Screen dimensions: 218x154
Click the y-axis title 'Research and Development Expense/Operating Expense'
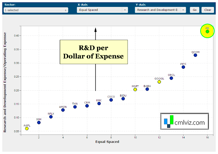click(5, 82)
